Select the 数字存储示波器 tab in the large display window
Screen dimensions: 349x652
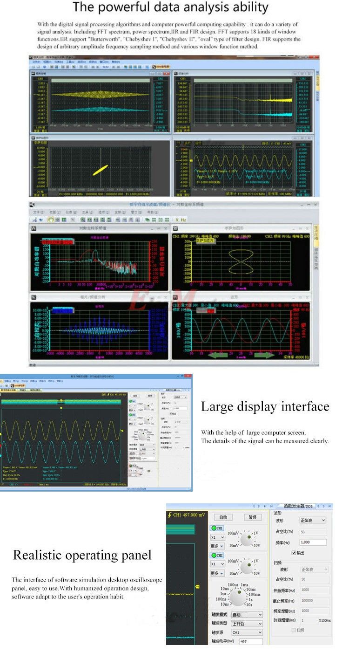point(8,391)
